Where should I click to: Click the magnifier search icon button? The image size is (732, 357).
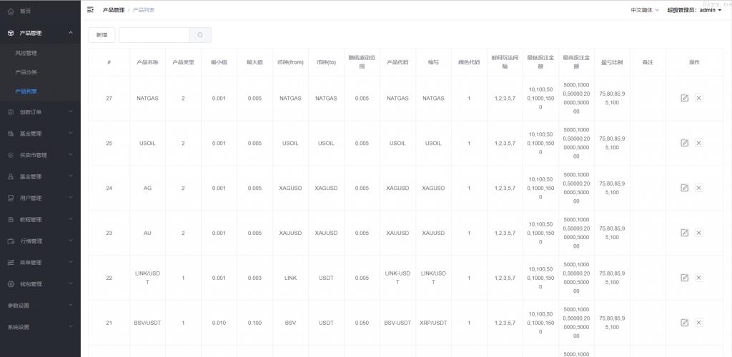pos(200,35)
